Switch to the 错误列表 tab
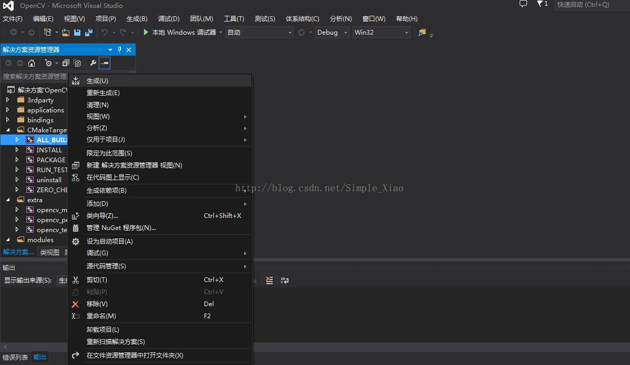Screen dimensions: 630x365 tap(15, 357)
